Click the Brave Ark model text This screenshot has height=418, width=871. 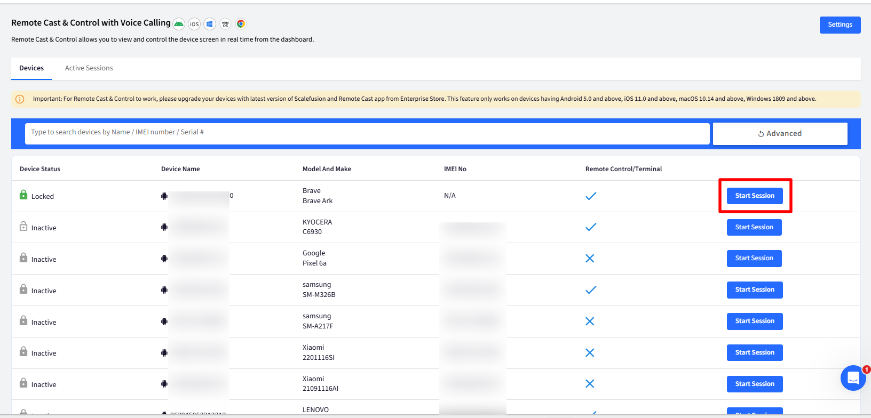point(318,196)
